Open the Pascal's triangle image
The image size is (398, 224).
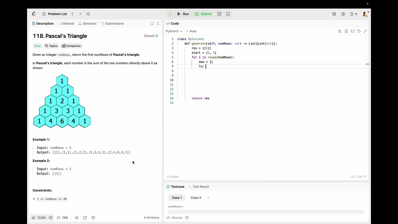tap(62, 101)
